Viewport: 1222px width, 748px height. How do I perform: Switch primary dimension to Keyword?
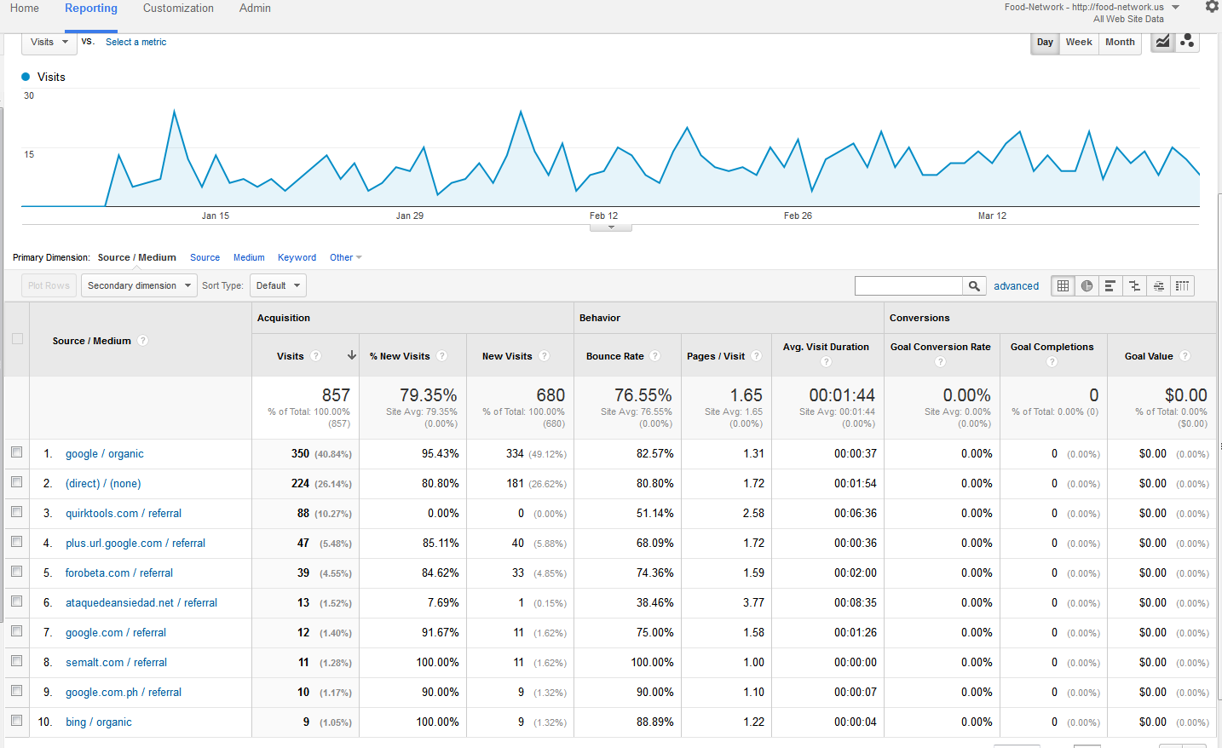(x=297, y=257)
